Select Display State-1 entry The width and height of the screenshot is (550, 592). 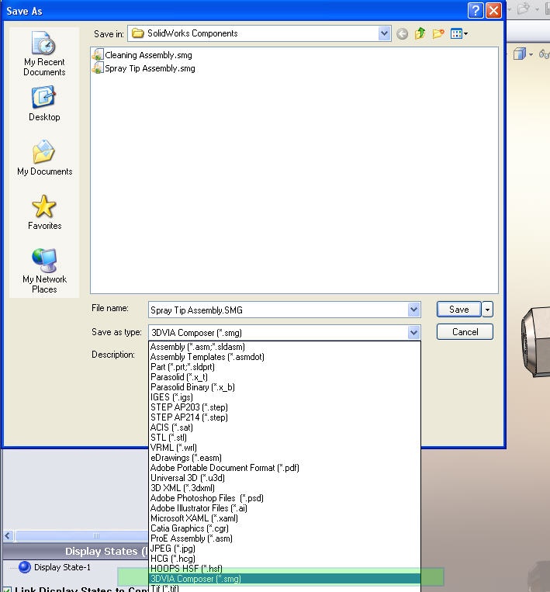[62, 567]
